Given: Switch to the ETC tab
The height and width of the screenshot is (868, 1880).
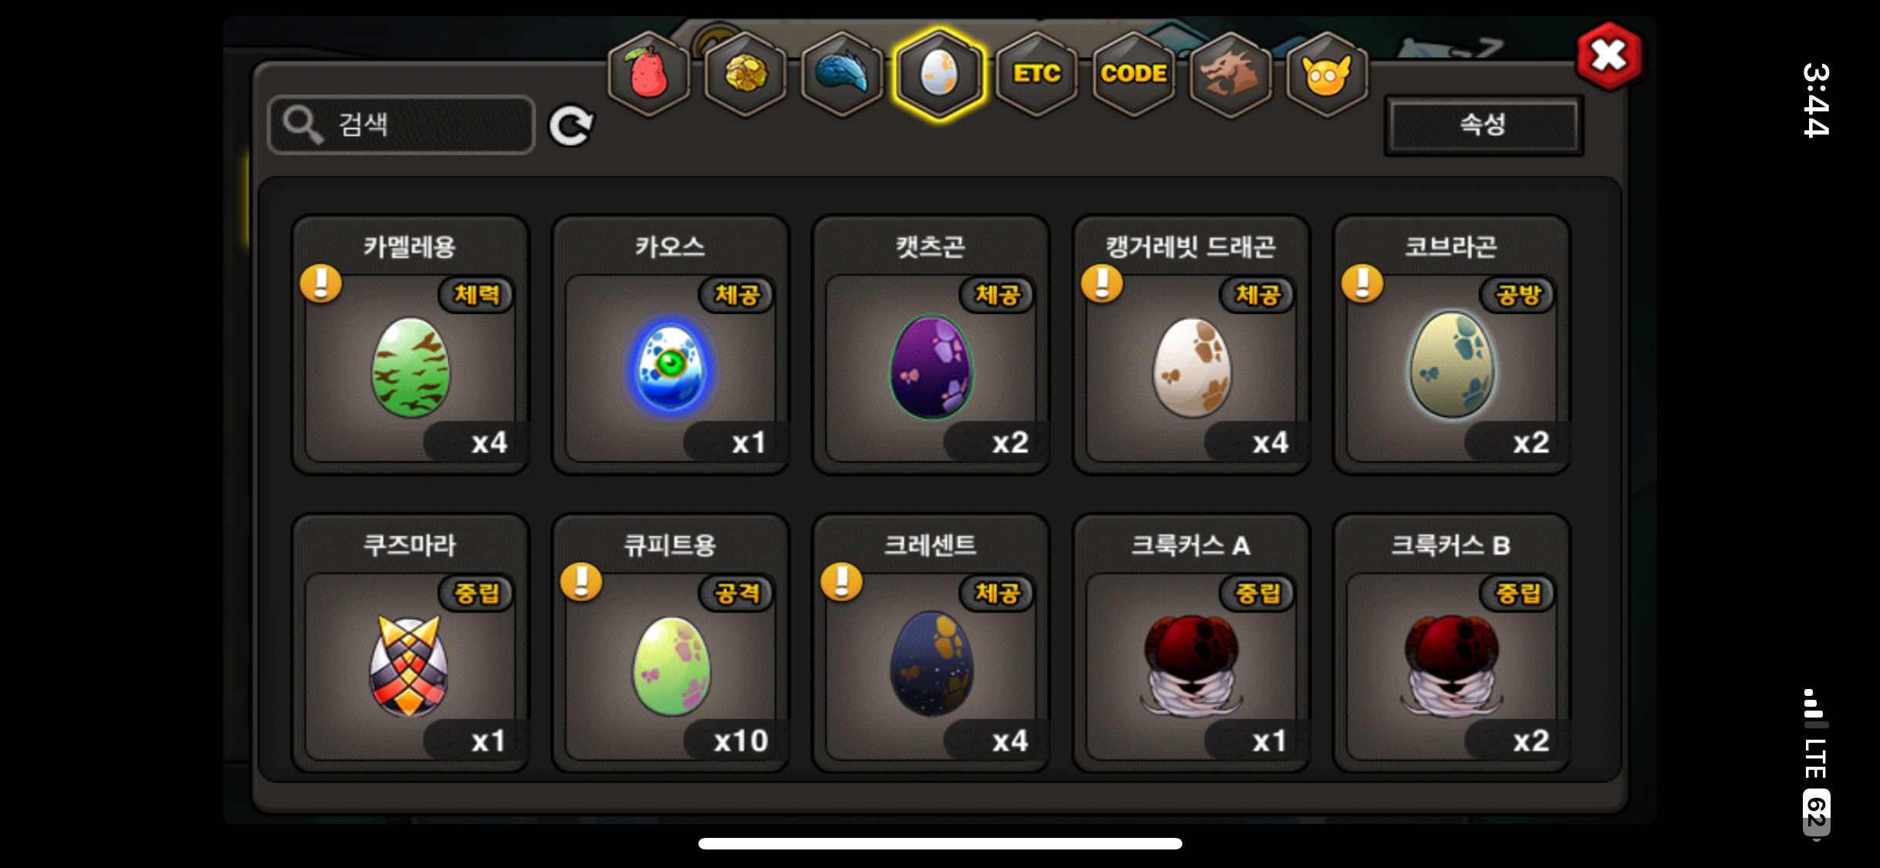Looking at the screenshot, I should (1036, 74).
